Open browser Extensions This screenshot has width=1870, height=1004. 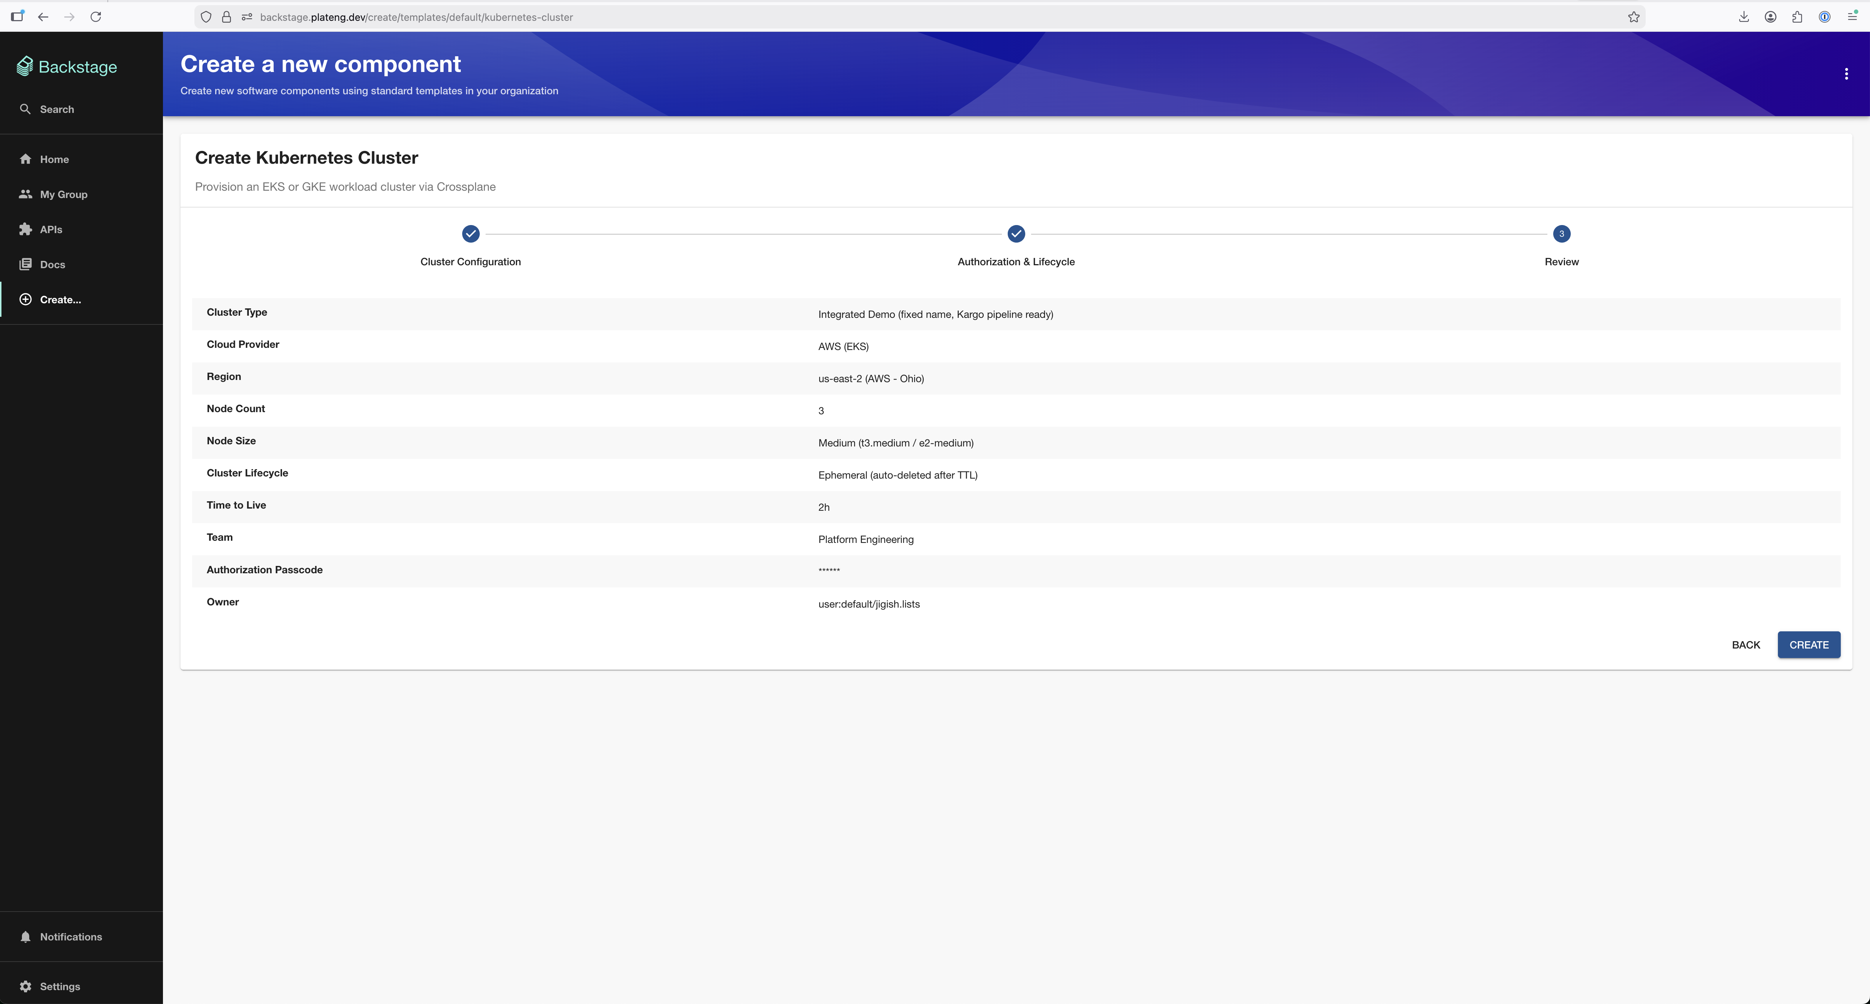click(x=1797, y=17)
